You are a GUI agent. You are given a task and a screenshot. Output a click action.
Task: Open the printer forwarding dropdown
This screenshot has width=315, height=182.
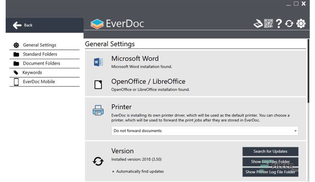pyautogui.click(x=205, y=131)
